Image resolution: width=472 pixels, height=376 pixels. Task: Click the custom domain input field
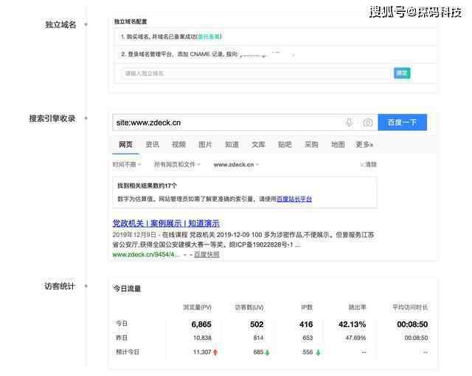coord(256,73)
